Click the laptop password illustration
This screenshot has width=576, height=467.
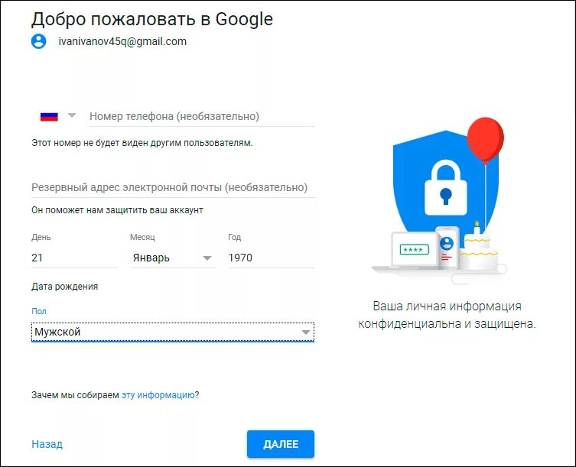click(x=413, y=250)
